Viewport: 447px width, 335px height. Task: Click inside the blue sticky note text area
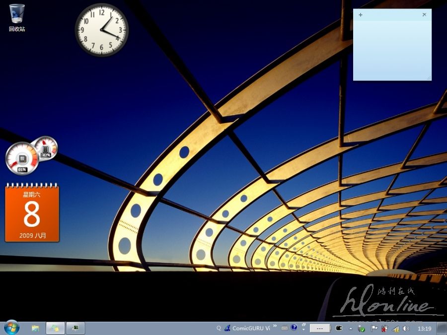(x=392, y=50)
